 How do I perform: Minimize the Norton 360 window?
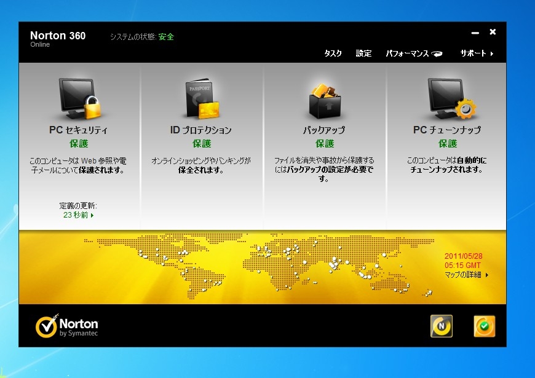point(475,33)
